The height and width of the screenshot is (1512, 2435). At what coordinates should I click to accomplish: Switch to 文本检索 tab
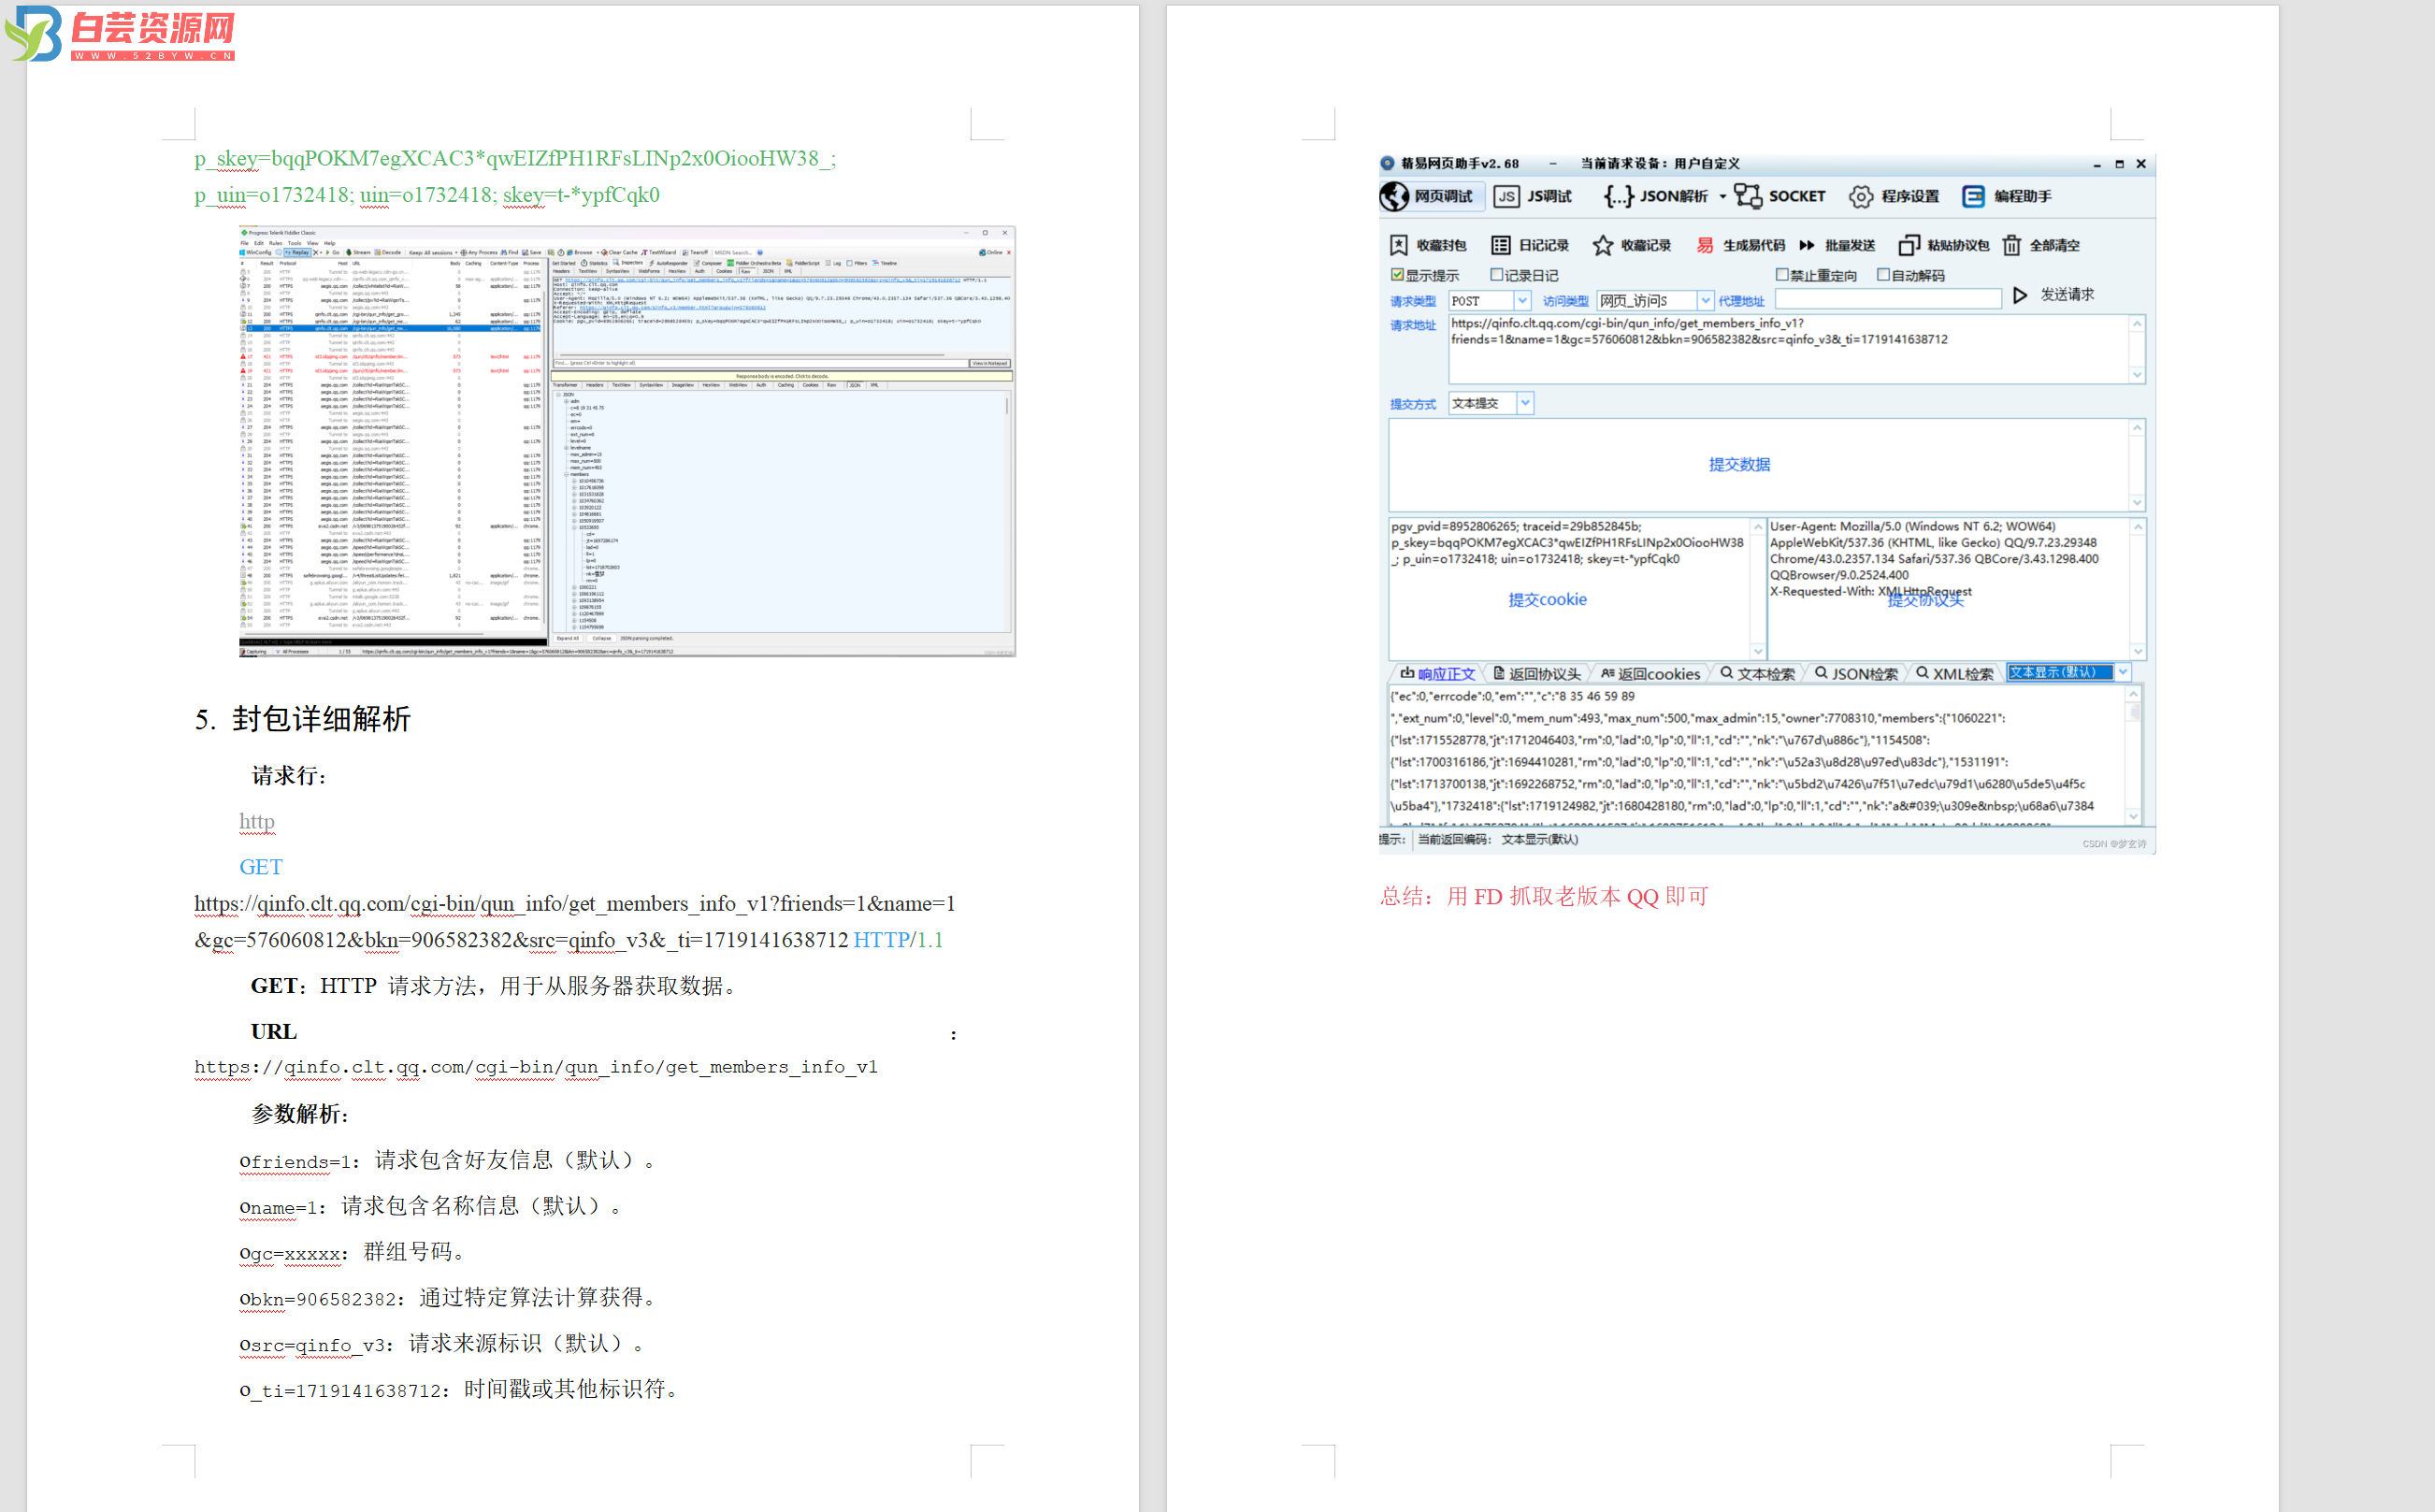coord(1757,673)
